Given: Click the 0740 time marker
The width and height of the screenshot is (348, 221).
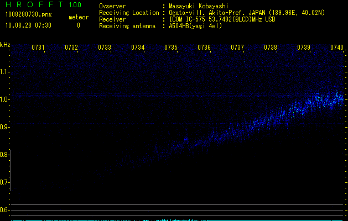Looking at the screenshot, I should click(x=337, y=48).
